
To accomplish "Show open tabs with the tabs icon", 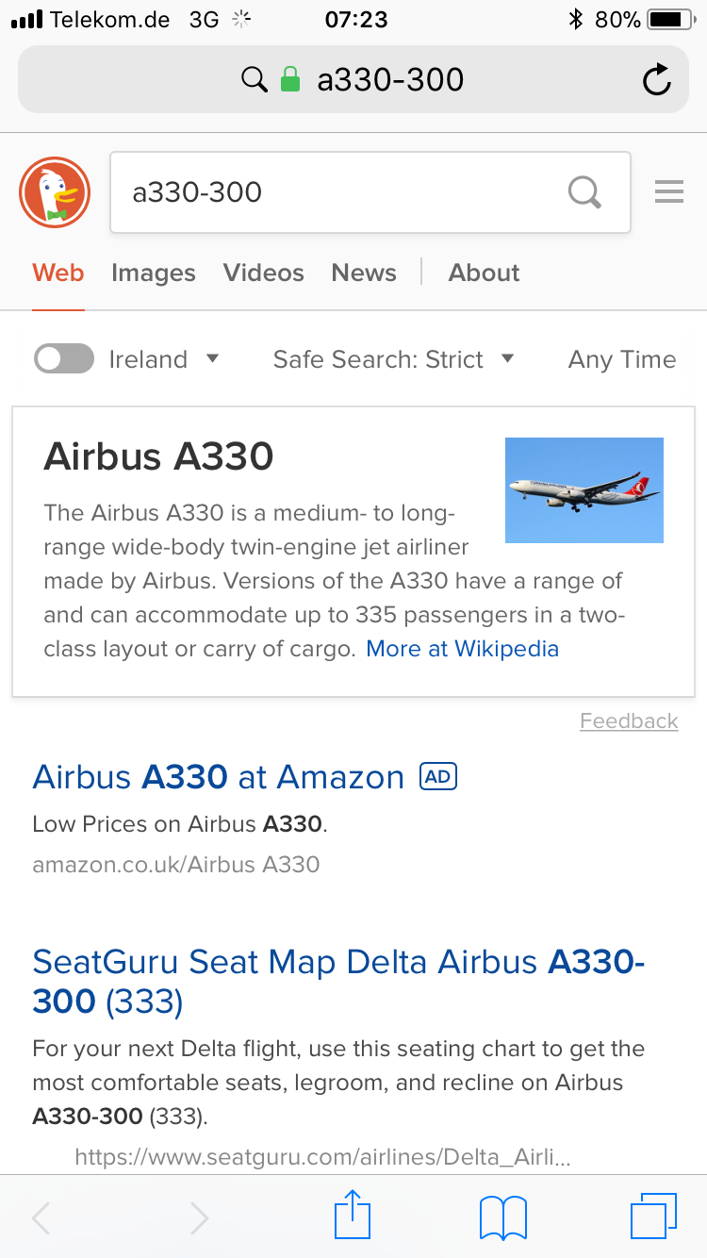I will click(x=653, y=1217).
